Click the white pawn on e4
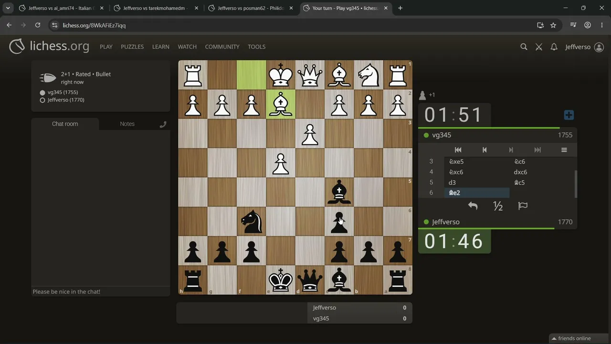This screenshot has height=344, width=611. (x=281, y=162)
